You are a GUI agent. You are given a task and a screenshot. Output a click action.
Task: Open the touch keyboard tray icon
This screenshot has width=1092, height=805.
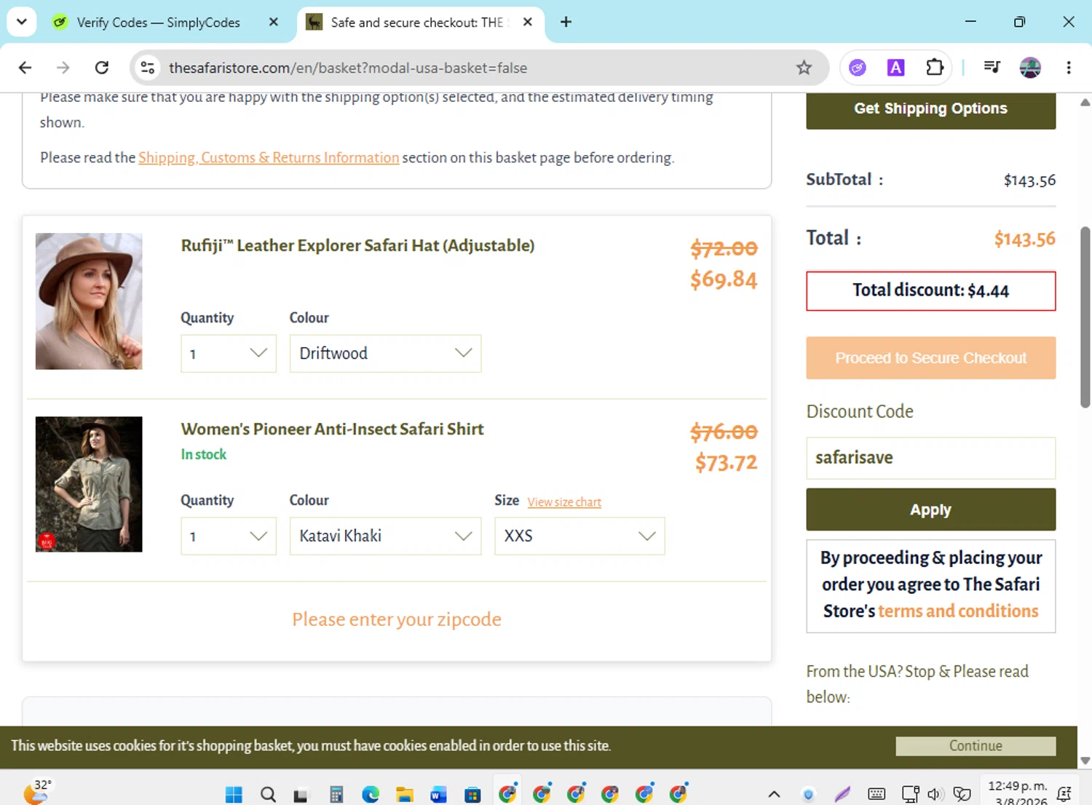click(877, 794)
